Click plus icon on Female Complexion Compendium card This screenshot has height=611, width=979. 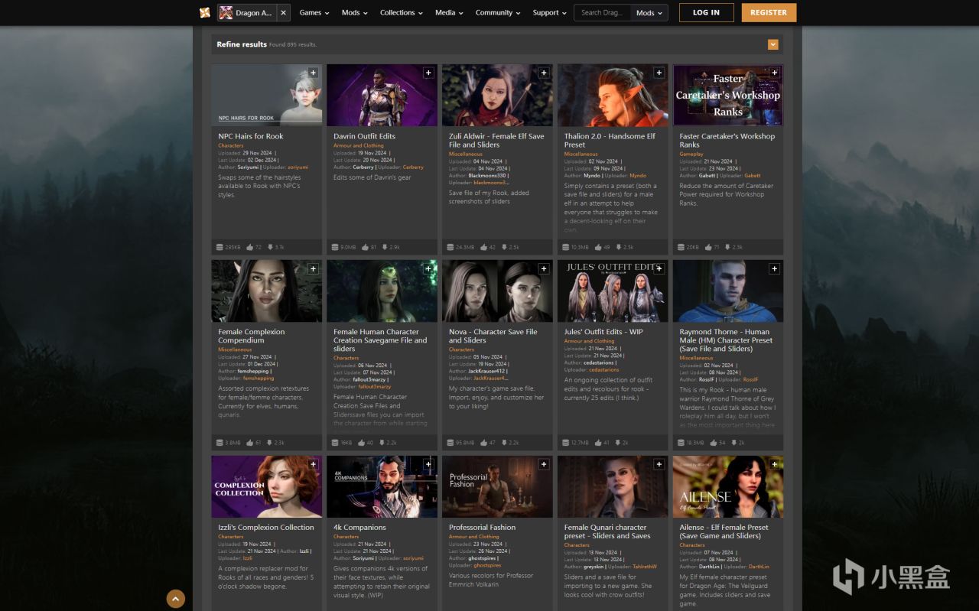tap(313, 269)
